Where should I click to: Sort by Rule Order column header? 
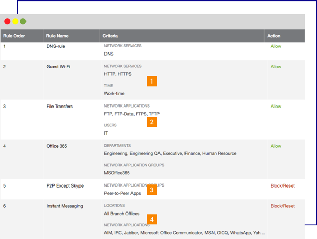pos(14,36)
